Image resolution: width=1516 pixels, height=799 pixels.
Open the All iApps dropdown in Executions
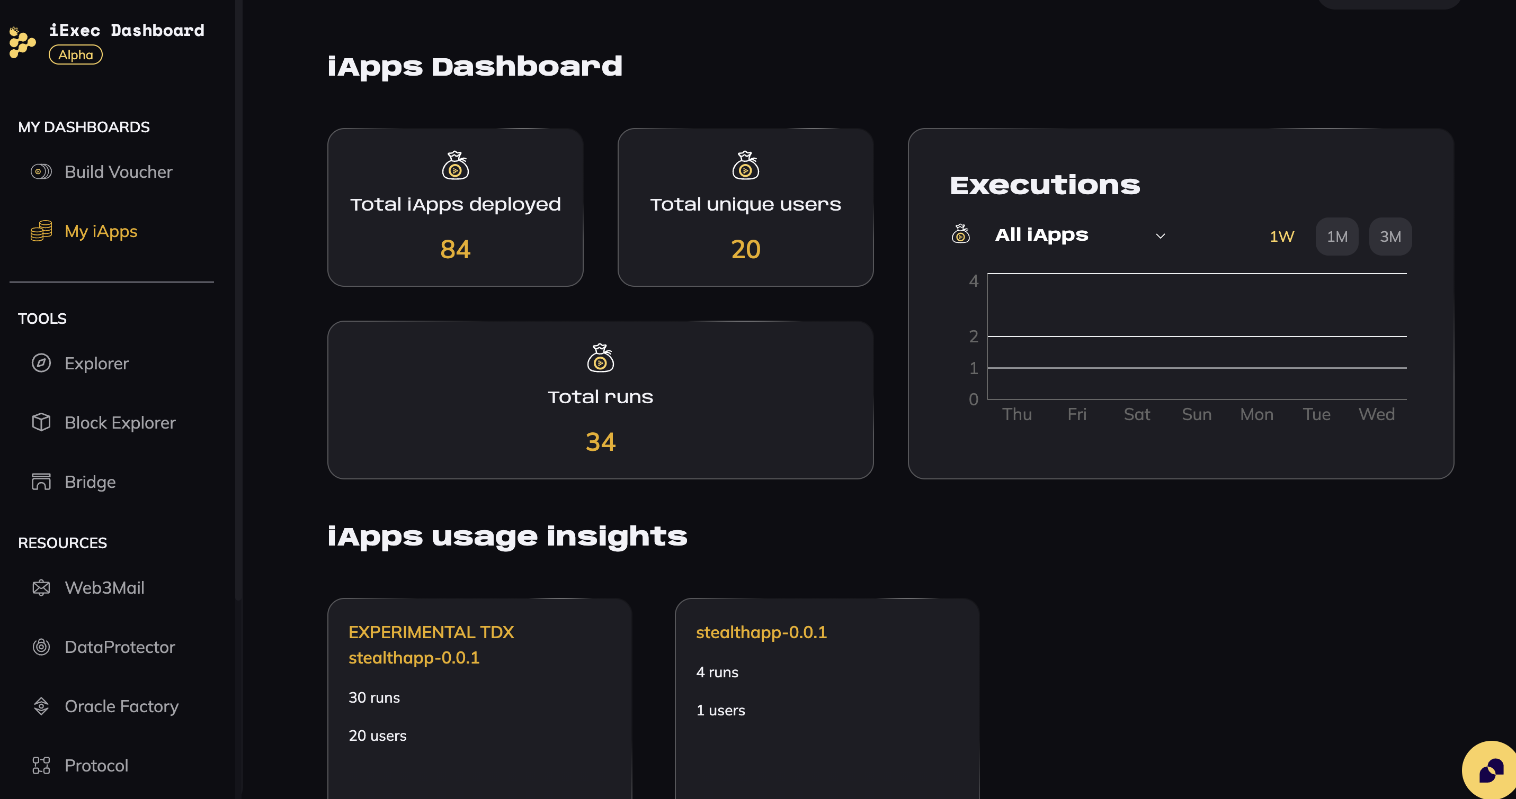[1042, 234]
